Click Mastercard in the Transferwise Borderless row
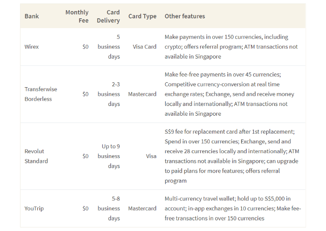 coord(142,94)
